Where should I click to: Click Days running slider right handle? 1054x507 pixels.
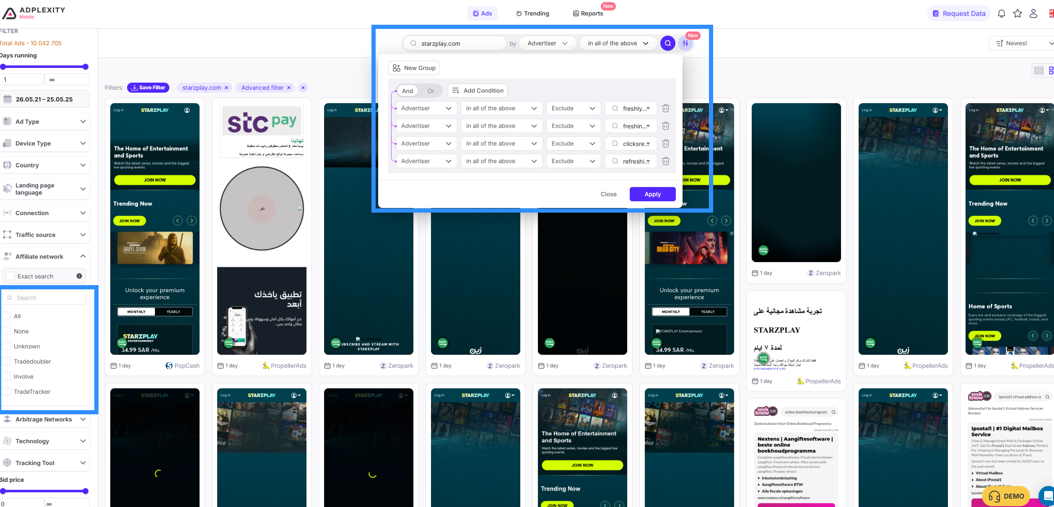pos(86,67)
